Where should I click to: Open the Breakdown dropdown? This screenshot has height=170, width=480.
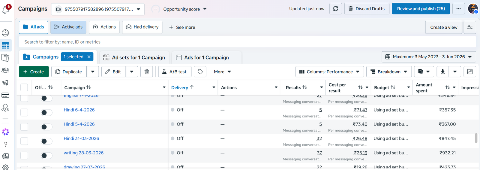[x=389, y=72]
